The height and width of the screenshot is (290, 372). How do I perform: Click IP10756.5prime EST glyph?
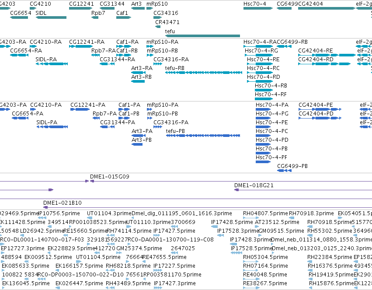[42, 218]
